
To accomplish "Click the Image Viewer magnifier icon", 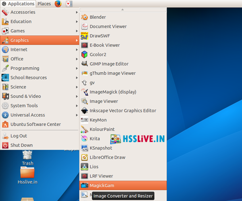I will [84, 101].
